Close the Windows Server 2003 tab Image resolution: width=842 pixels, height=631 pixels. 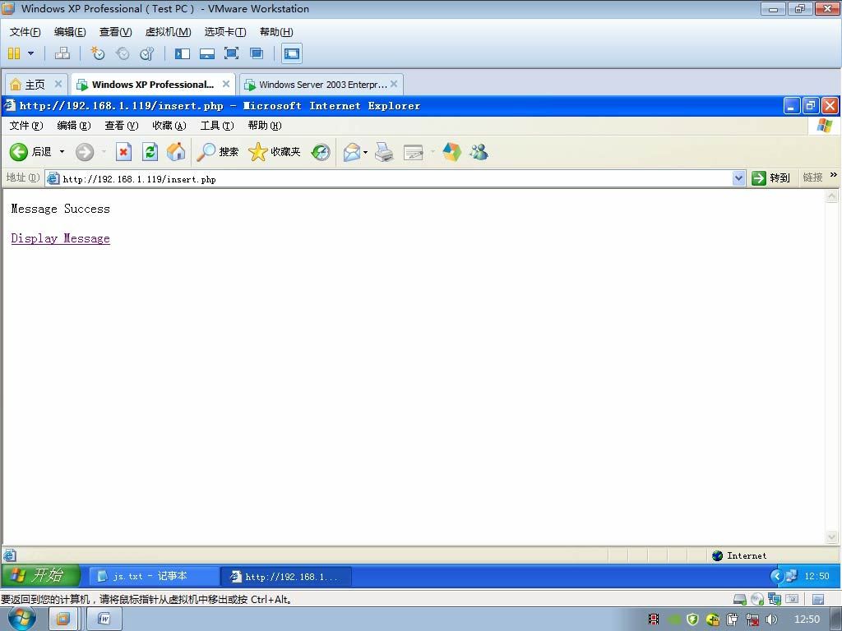pyautogui.click(x=394, y=84)
